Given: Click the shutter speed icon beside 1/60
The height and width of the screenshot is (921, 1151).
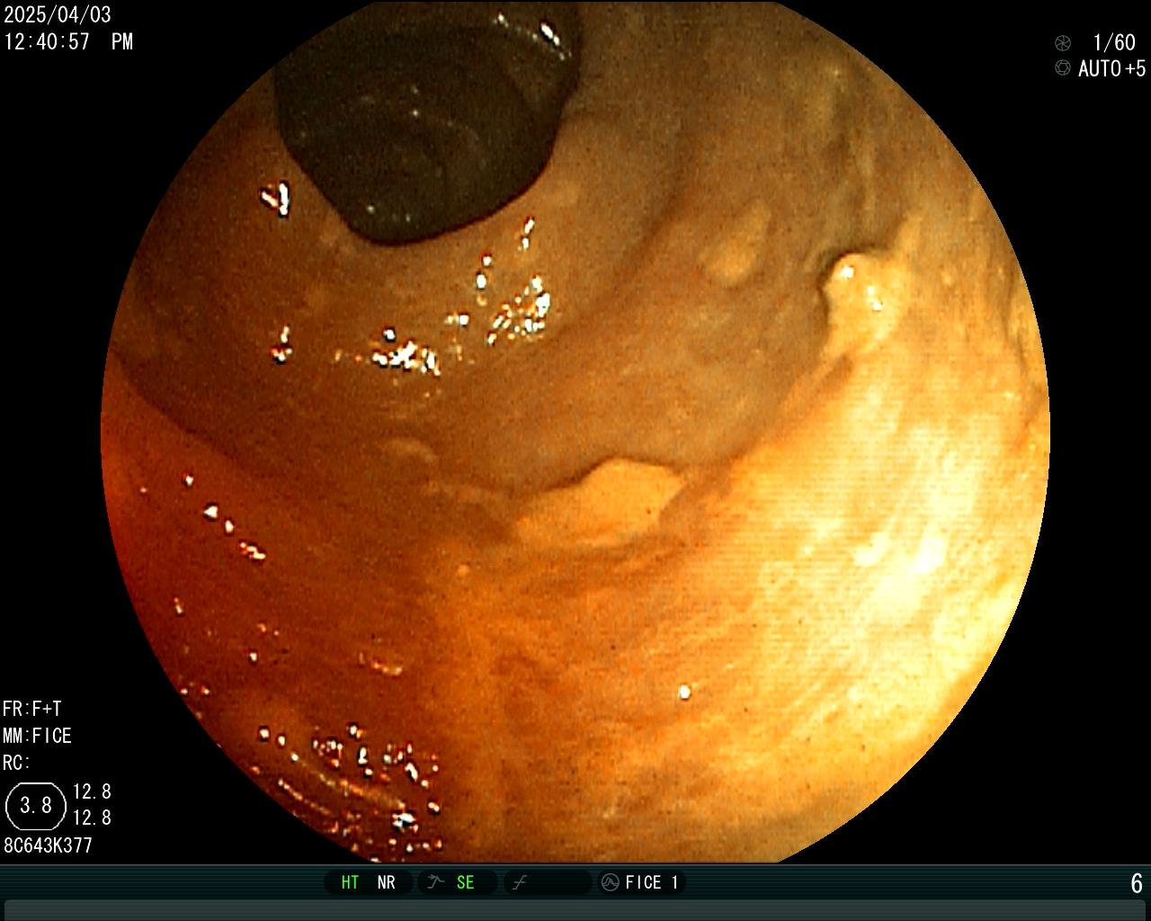Looking at the screenshot, I should click(1063, 42).
